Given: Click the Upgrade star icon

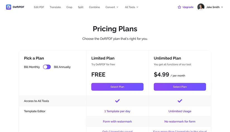Looking at the screenshot, I should pos(179,7).
